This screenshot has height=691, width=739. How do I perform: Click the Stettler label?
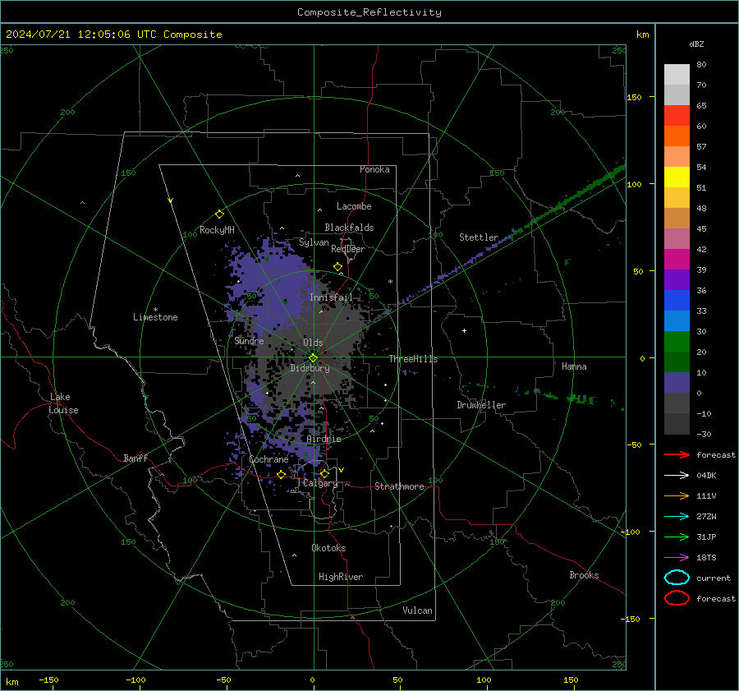click(479, 237)
